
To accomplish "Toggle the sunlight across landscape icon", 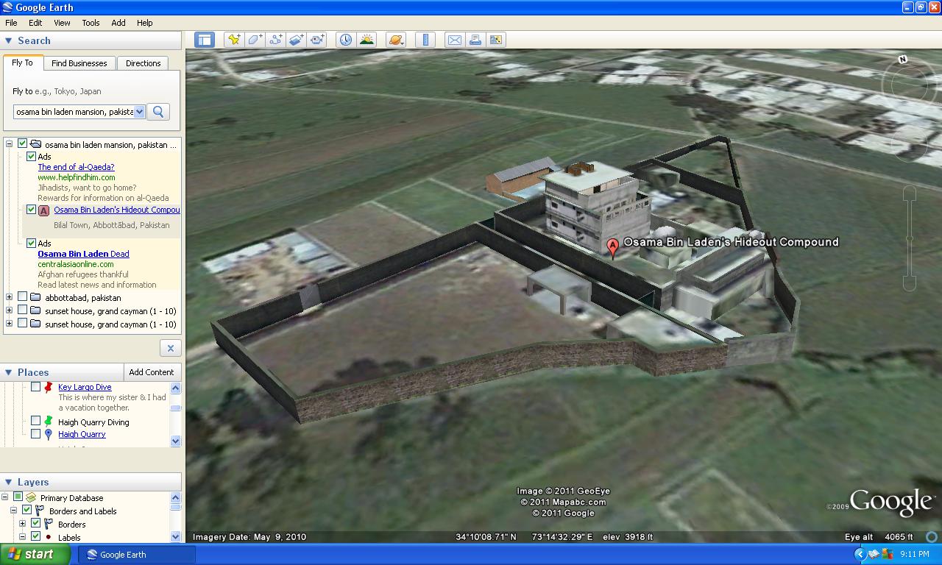I will 366,40.
